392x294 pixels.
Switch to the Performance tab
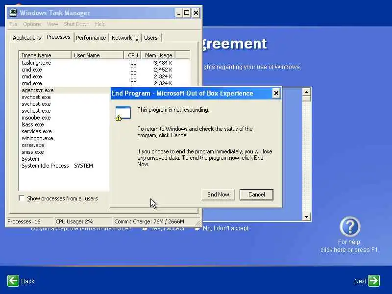(x=91, y=38)
